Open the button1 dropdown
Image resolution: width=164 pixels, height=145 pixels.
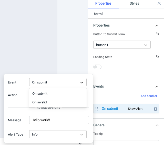[122, 45]
